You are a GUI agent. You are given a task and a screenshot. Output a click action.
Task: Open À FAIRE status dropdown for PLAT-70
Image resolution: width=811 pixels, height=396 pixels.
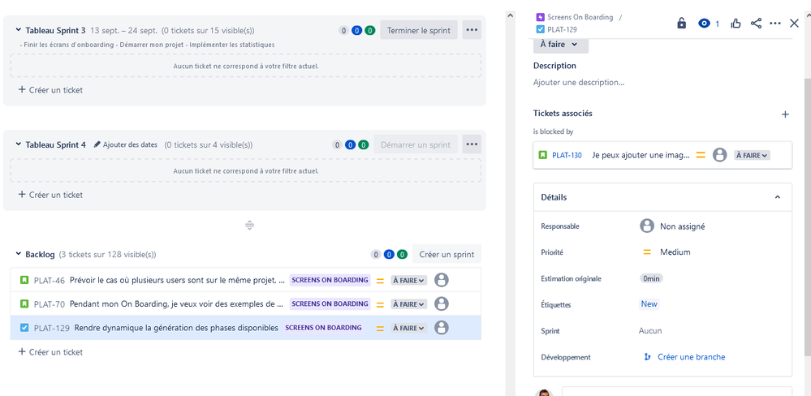tap(408, 304)
